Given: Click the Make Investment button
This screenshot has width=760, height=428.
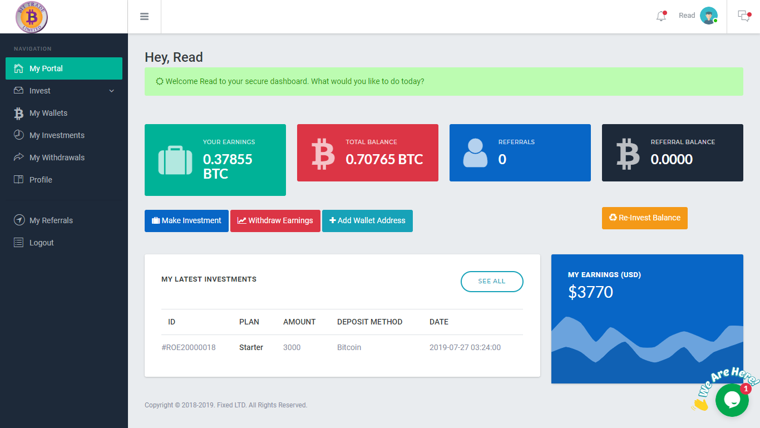Looking at the screenshot, I should pos(186,221).
